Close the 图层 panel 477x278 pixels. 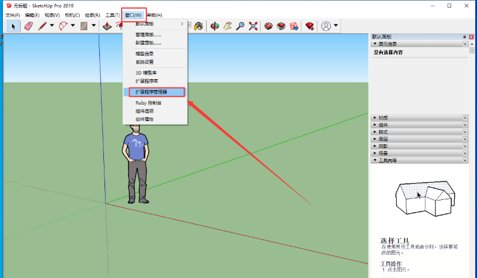click(465, 139)
